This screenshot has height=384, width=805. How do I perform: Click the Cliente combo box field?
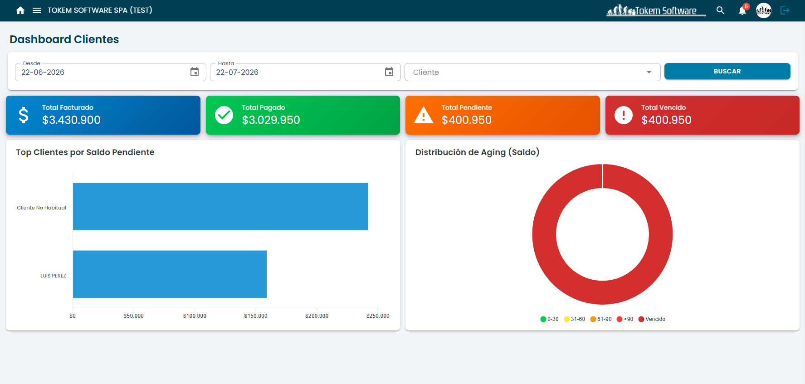532,72
